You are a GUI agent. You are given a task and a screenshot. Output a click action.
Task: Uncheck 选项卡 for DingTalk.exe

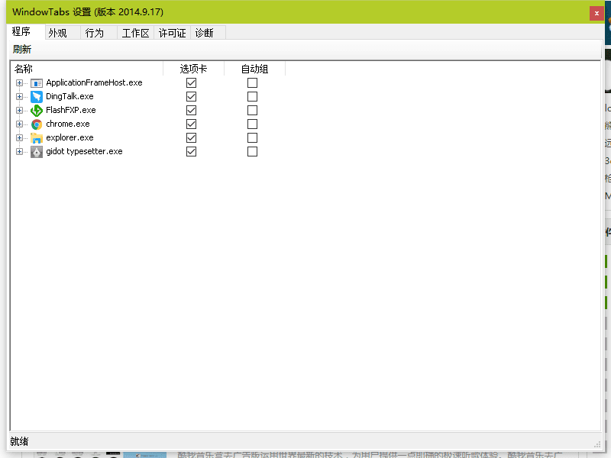pos(191,96)
